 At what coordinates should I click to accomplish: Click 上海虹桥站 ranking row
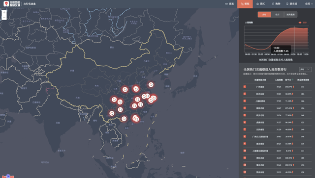pos(277,101)
